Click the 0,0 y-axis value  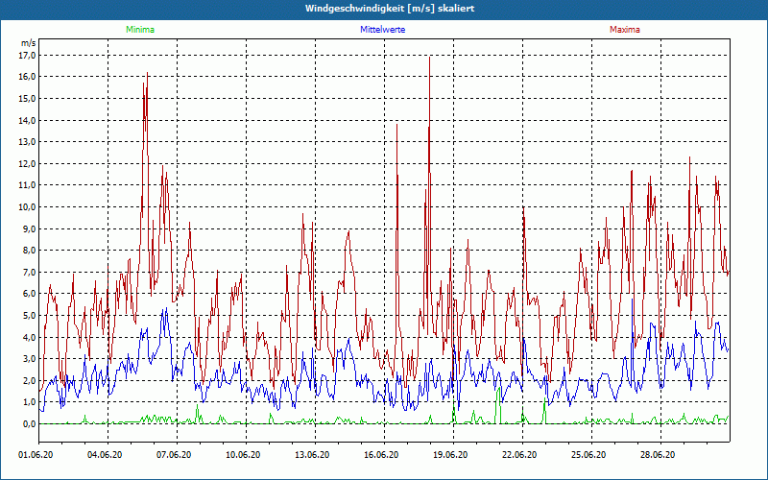tap(30, 423)
